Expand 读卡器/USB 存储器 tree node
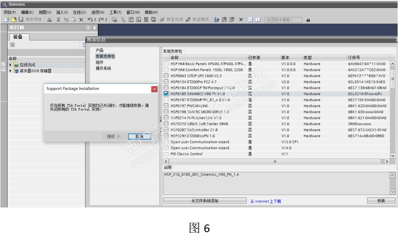 [10, 71]
